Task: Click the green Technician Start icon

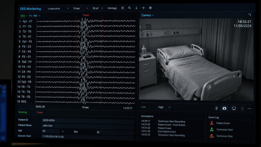Action: tap(212, 129)
